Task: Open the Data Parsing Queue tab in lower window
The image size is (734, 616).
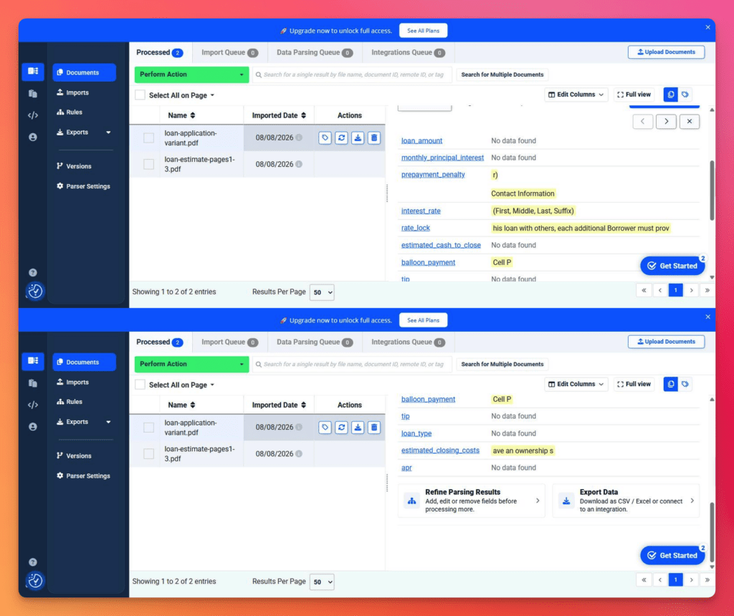Action: click(x=315, y=342)
